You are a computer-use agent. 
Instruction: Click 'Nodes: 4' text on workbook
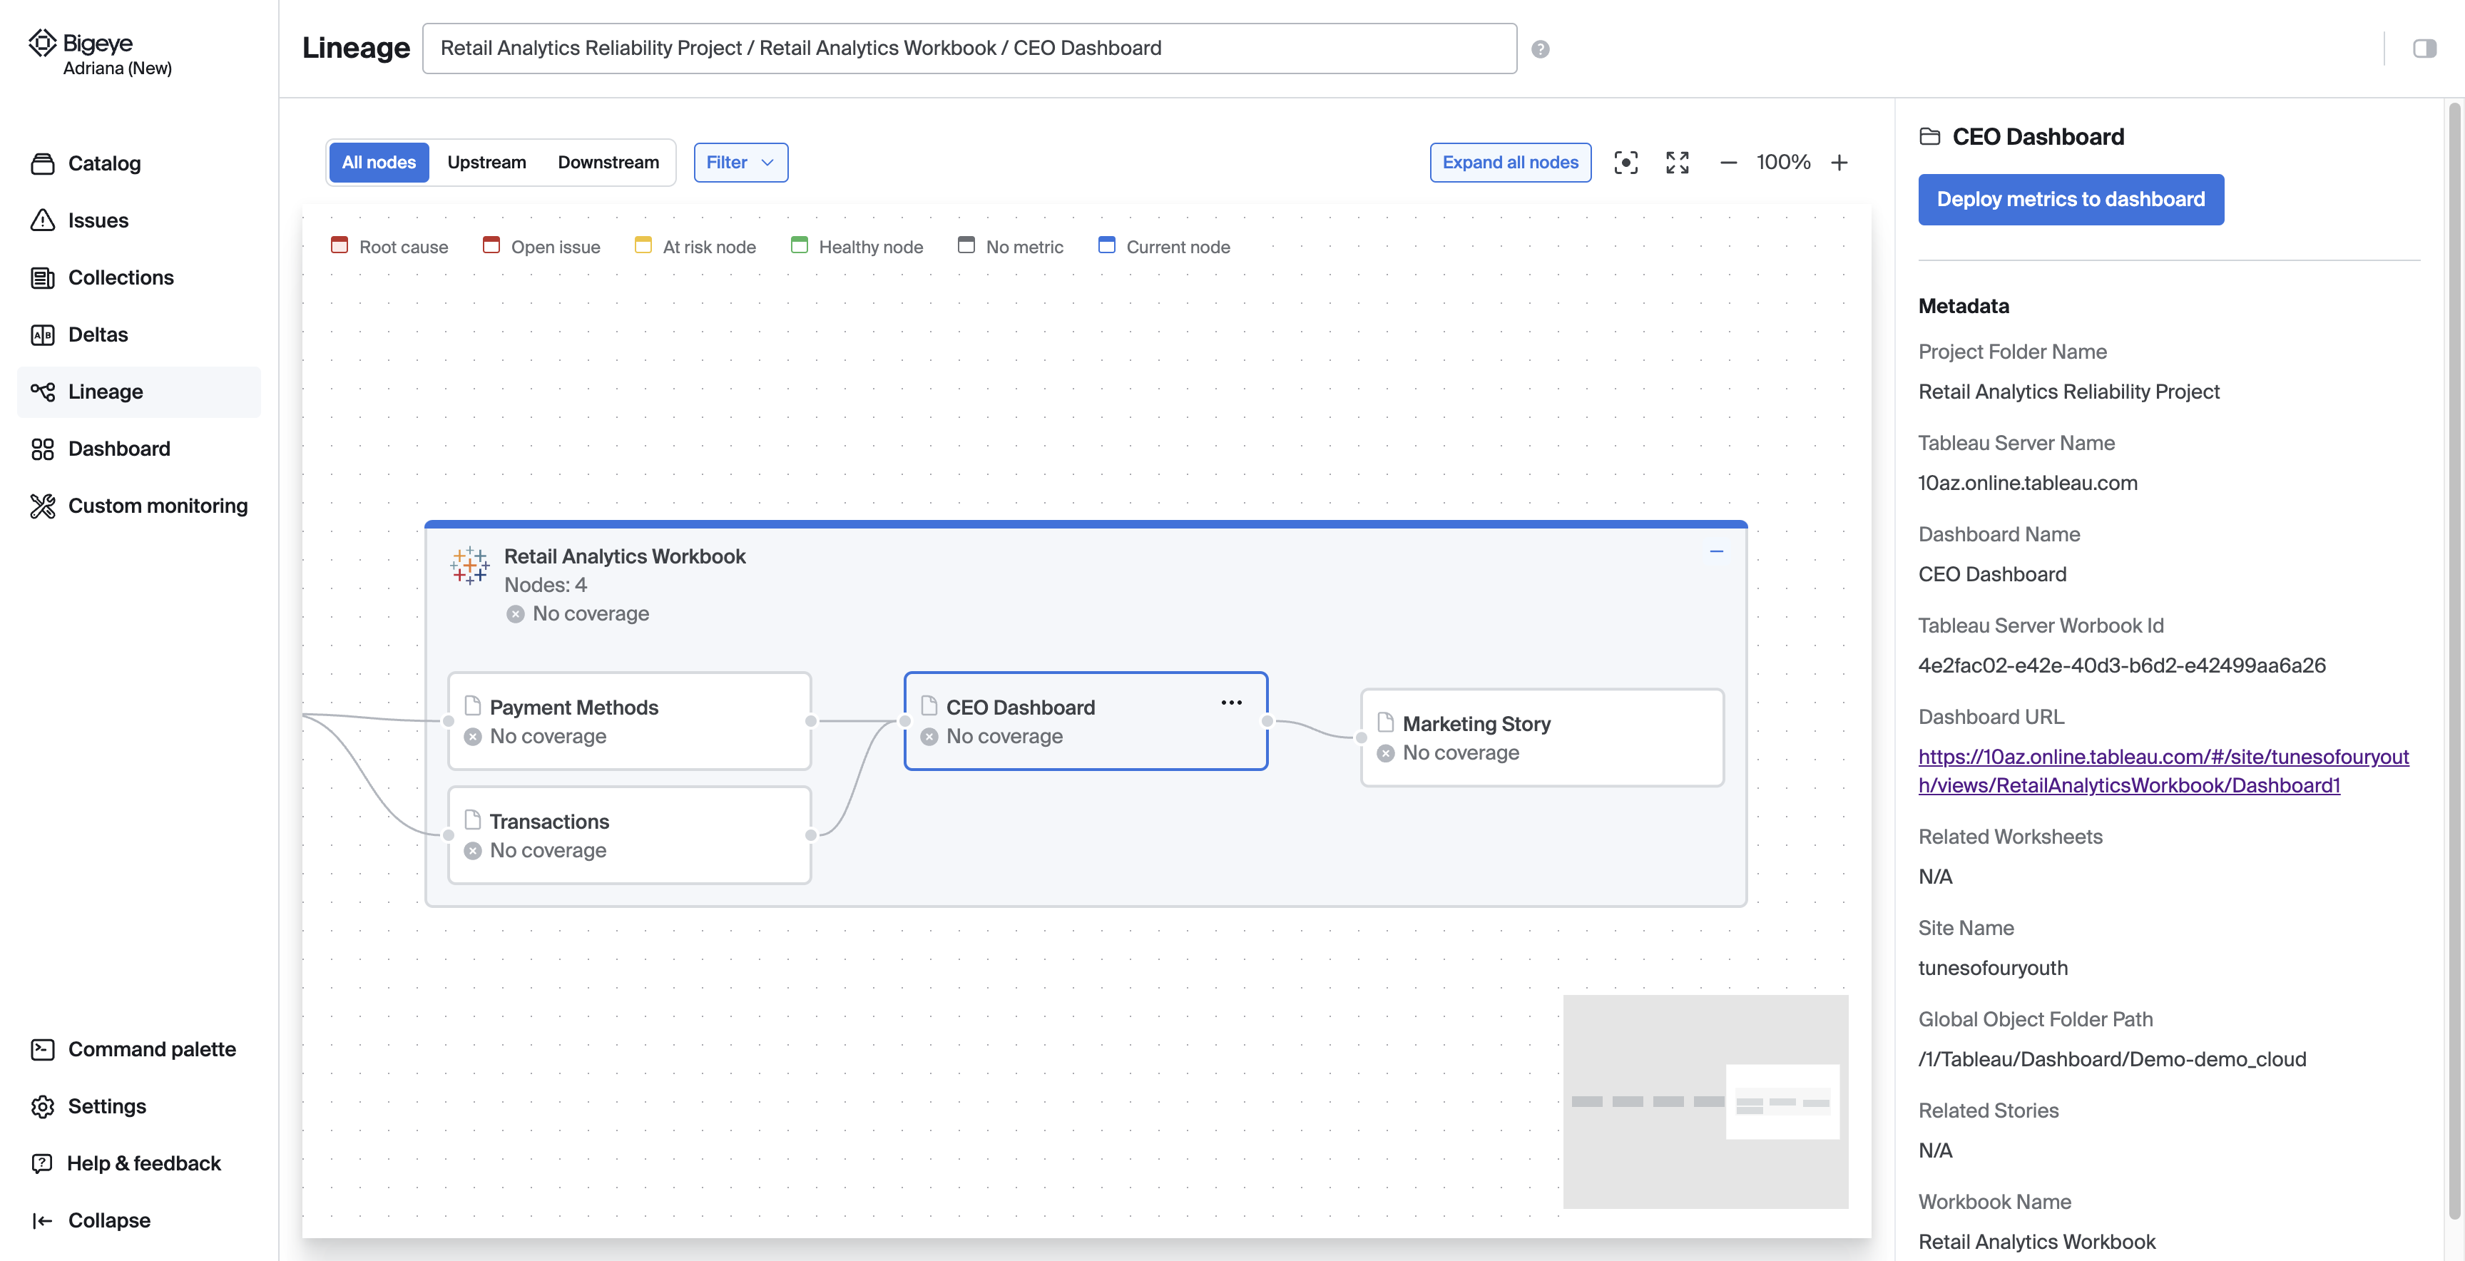pyautogui.click(x=546, y=586)
